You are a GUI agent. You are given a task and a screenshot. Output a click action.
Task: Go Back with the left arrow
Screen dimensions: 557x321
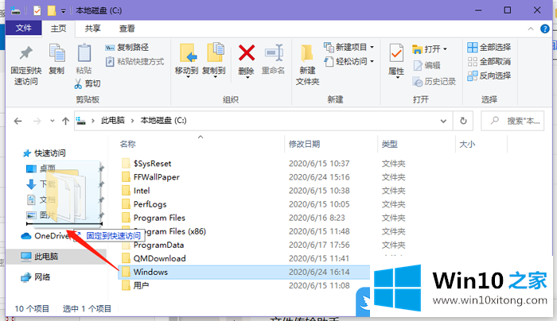[18, 121]
